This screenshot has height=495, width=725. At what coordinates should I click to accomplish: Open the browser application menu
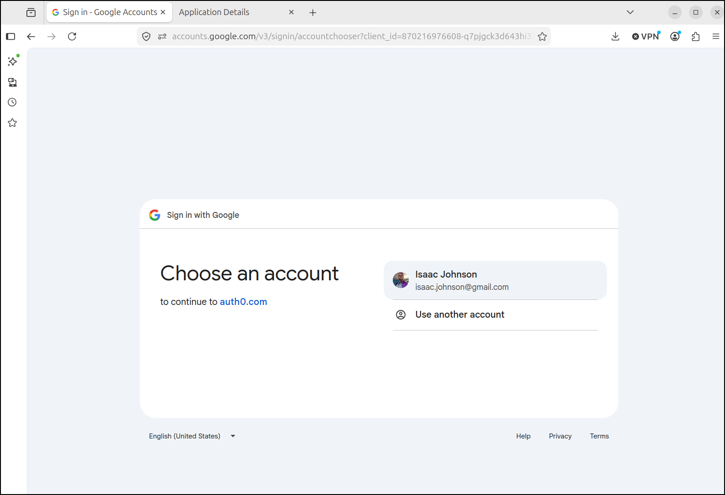[716, 36]
